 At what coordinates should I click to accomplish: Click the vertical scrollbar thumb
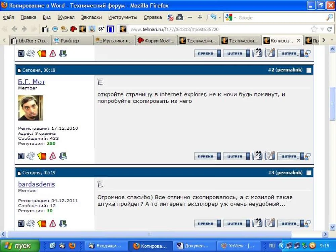[332, 103]
